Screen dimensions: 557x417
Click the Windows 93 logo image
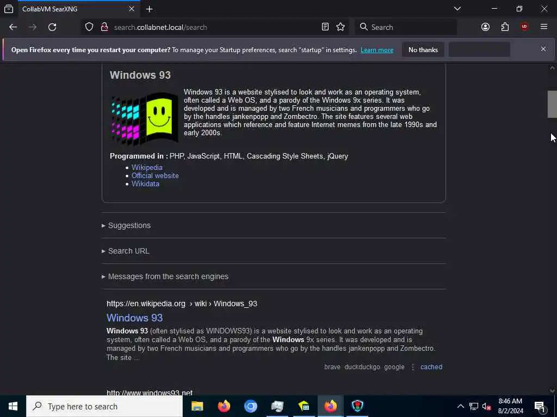[x=145, y=119]
